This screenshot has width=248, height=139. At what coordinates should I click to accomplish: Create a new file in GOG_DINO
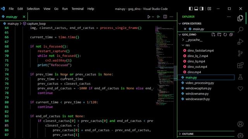(213, 34)
